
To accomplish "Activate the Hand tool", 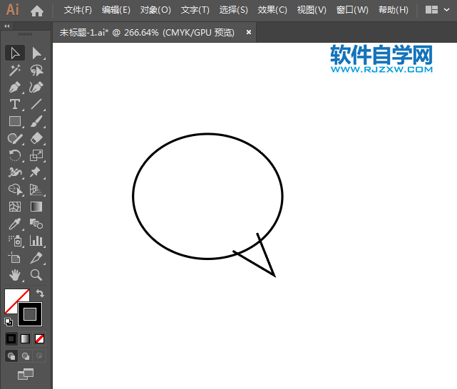I will (x=15, y=275).
